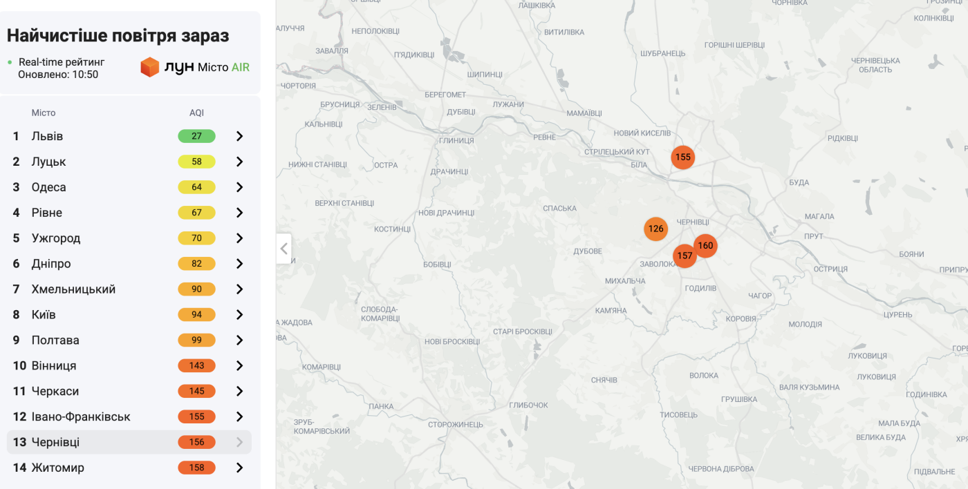Select the 157 AQI map marker

[684, 256]
